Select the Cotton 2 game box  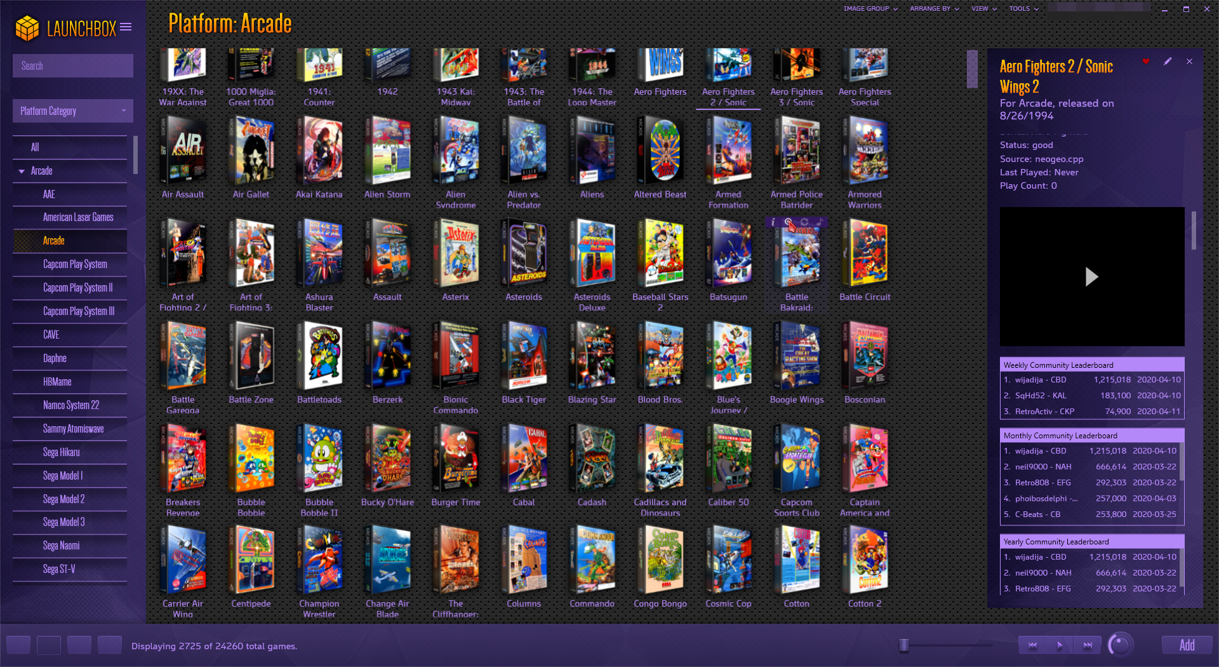tap(865, 560)
